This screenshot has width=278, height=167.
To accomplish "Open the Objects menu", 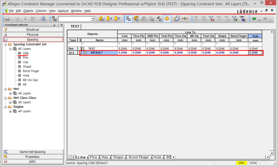I will click(x=28, y=11).
